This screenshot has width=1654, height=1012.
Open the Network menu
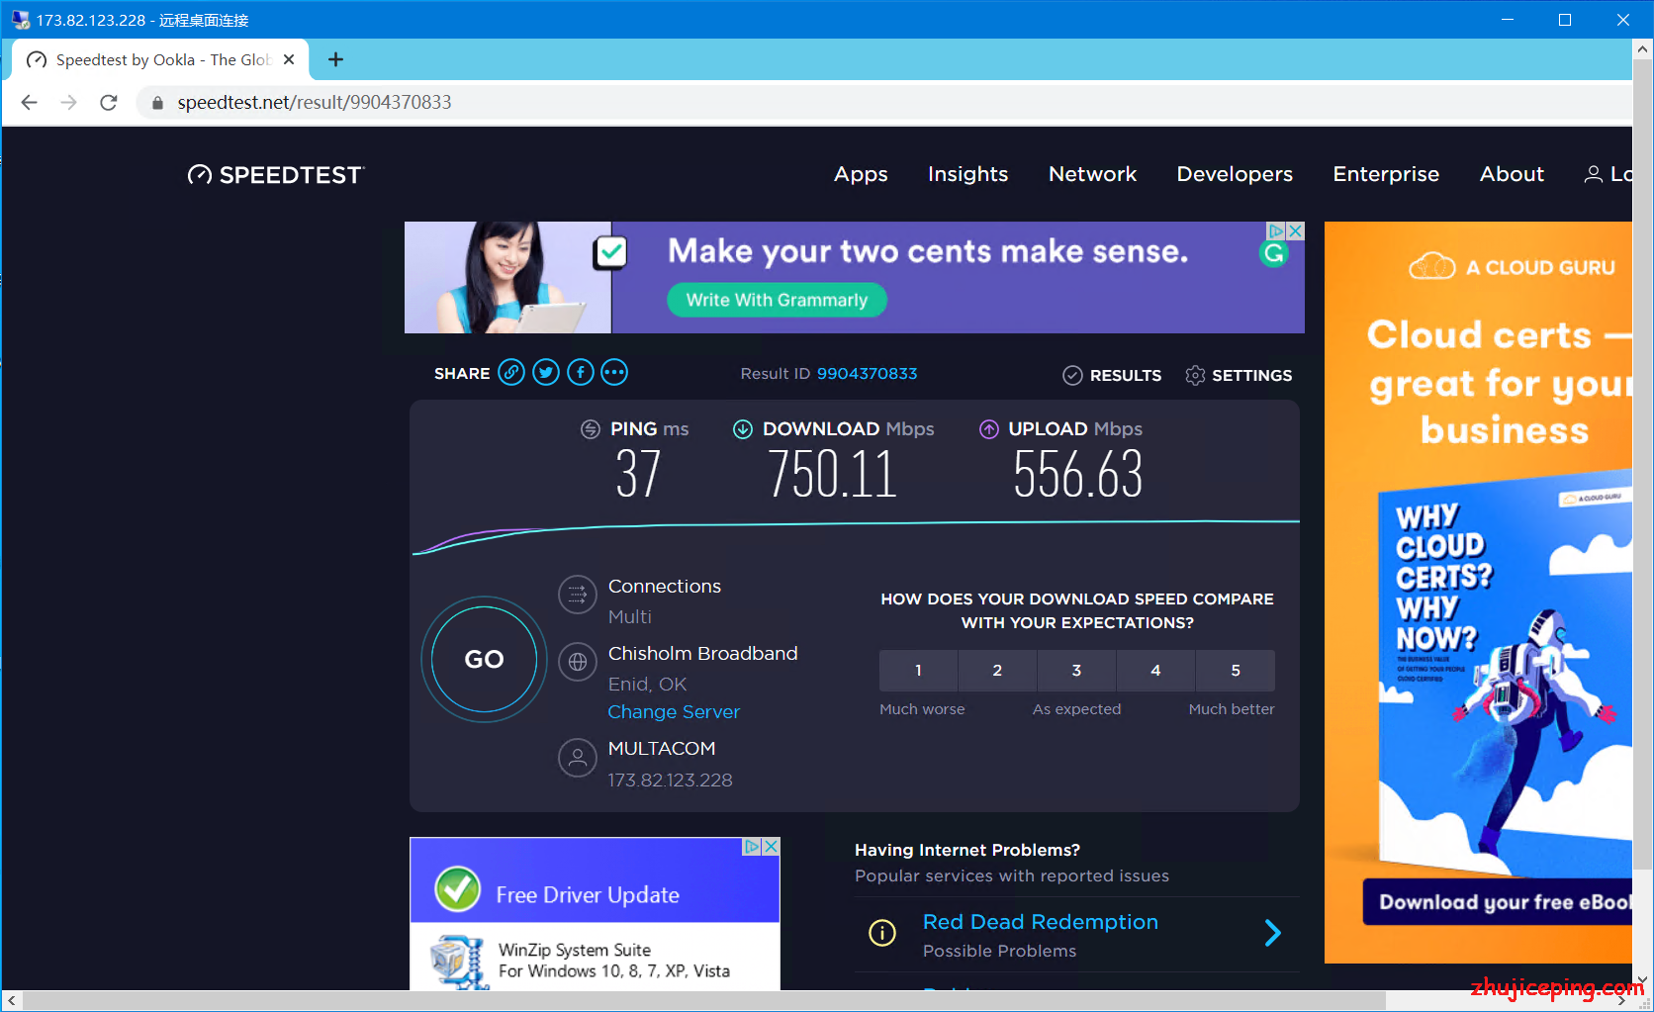coord(1092,174)
